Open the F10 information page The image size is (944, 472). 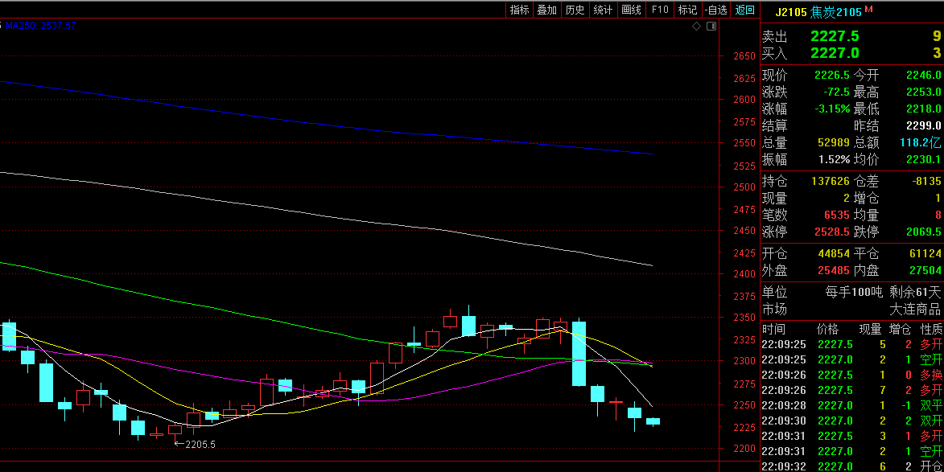(660, 10)
